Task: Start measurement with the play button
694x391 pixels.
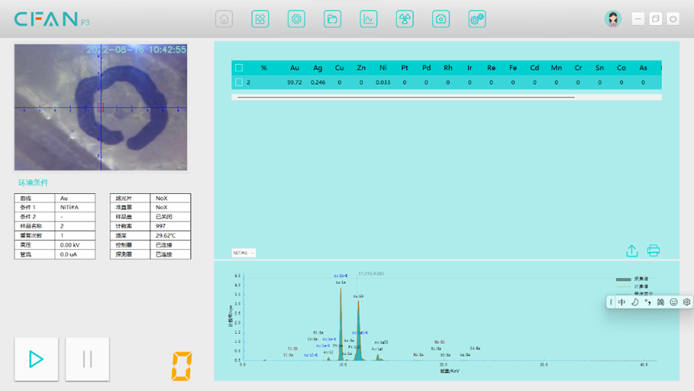Action: tap(36, 359)
